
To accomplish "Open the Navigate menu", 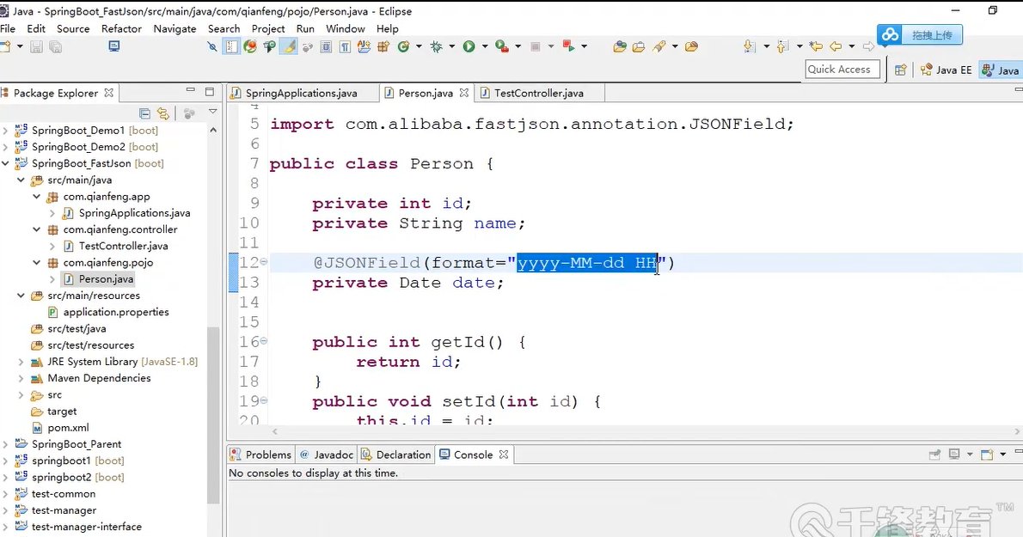I will [175, 28].
